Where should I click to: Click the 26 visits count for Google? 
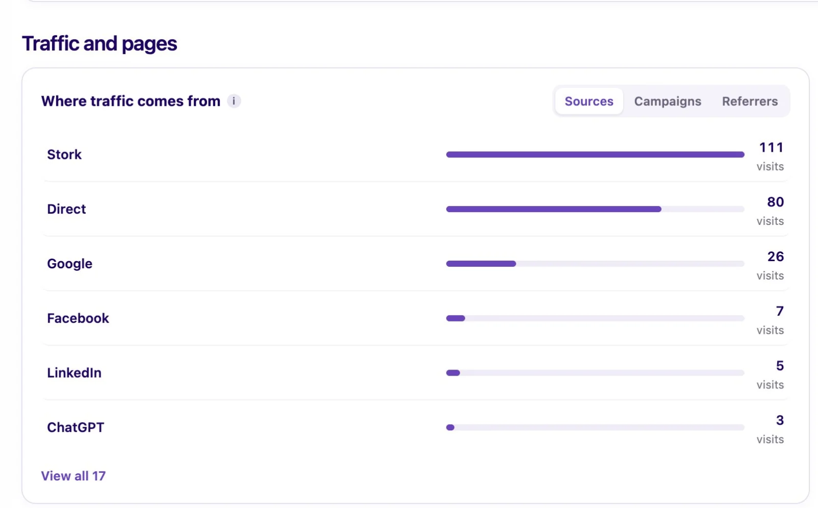[x=776, y=257]
